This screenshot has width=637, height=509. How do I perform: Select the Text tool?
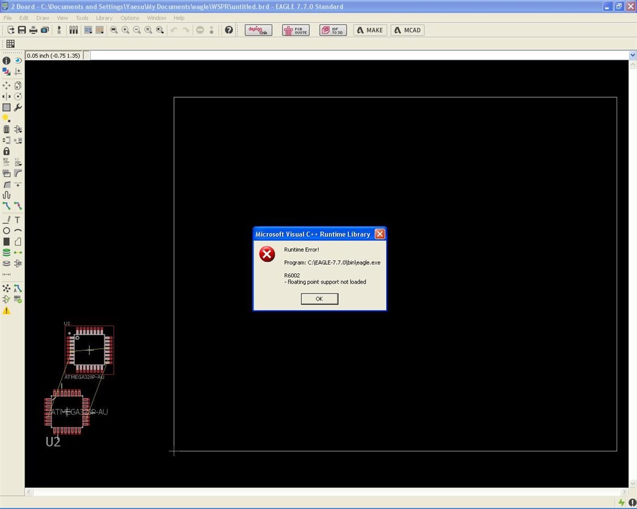pyautogui.click(x=18, y=220)
